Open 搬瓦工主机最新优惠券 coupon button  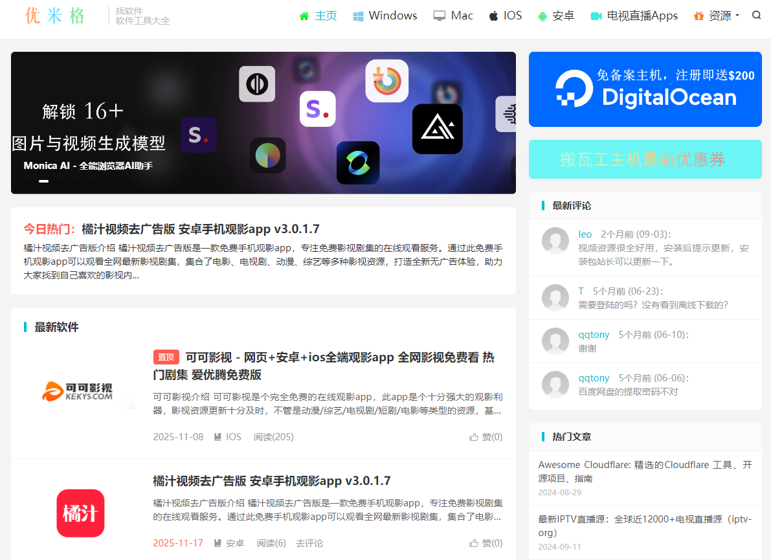coord(645,159)
